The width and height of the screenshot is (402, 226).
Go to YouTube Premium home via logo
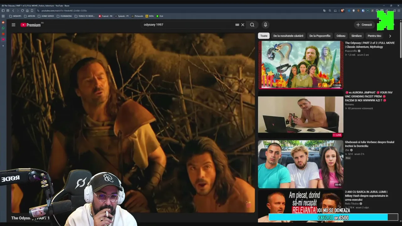pos(31,25)
